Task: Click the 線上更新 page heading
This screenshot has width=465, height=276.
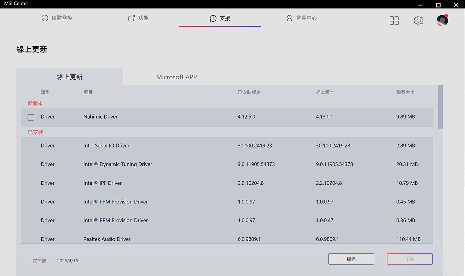Action: coord(32,49)
